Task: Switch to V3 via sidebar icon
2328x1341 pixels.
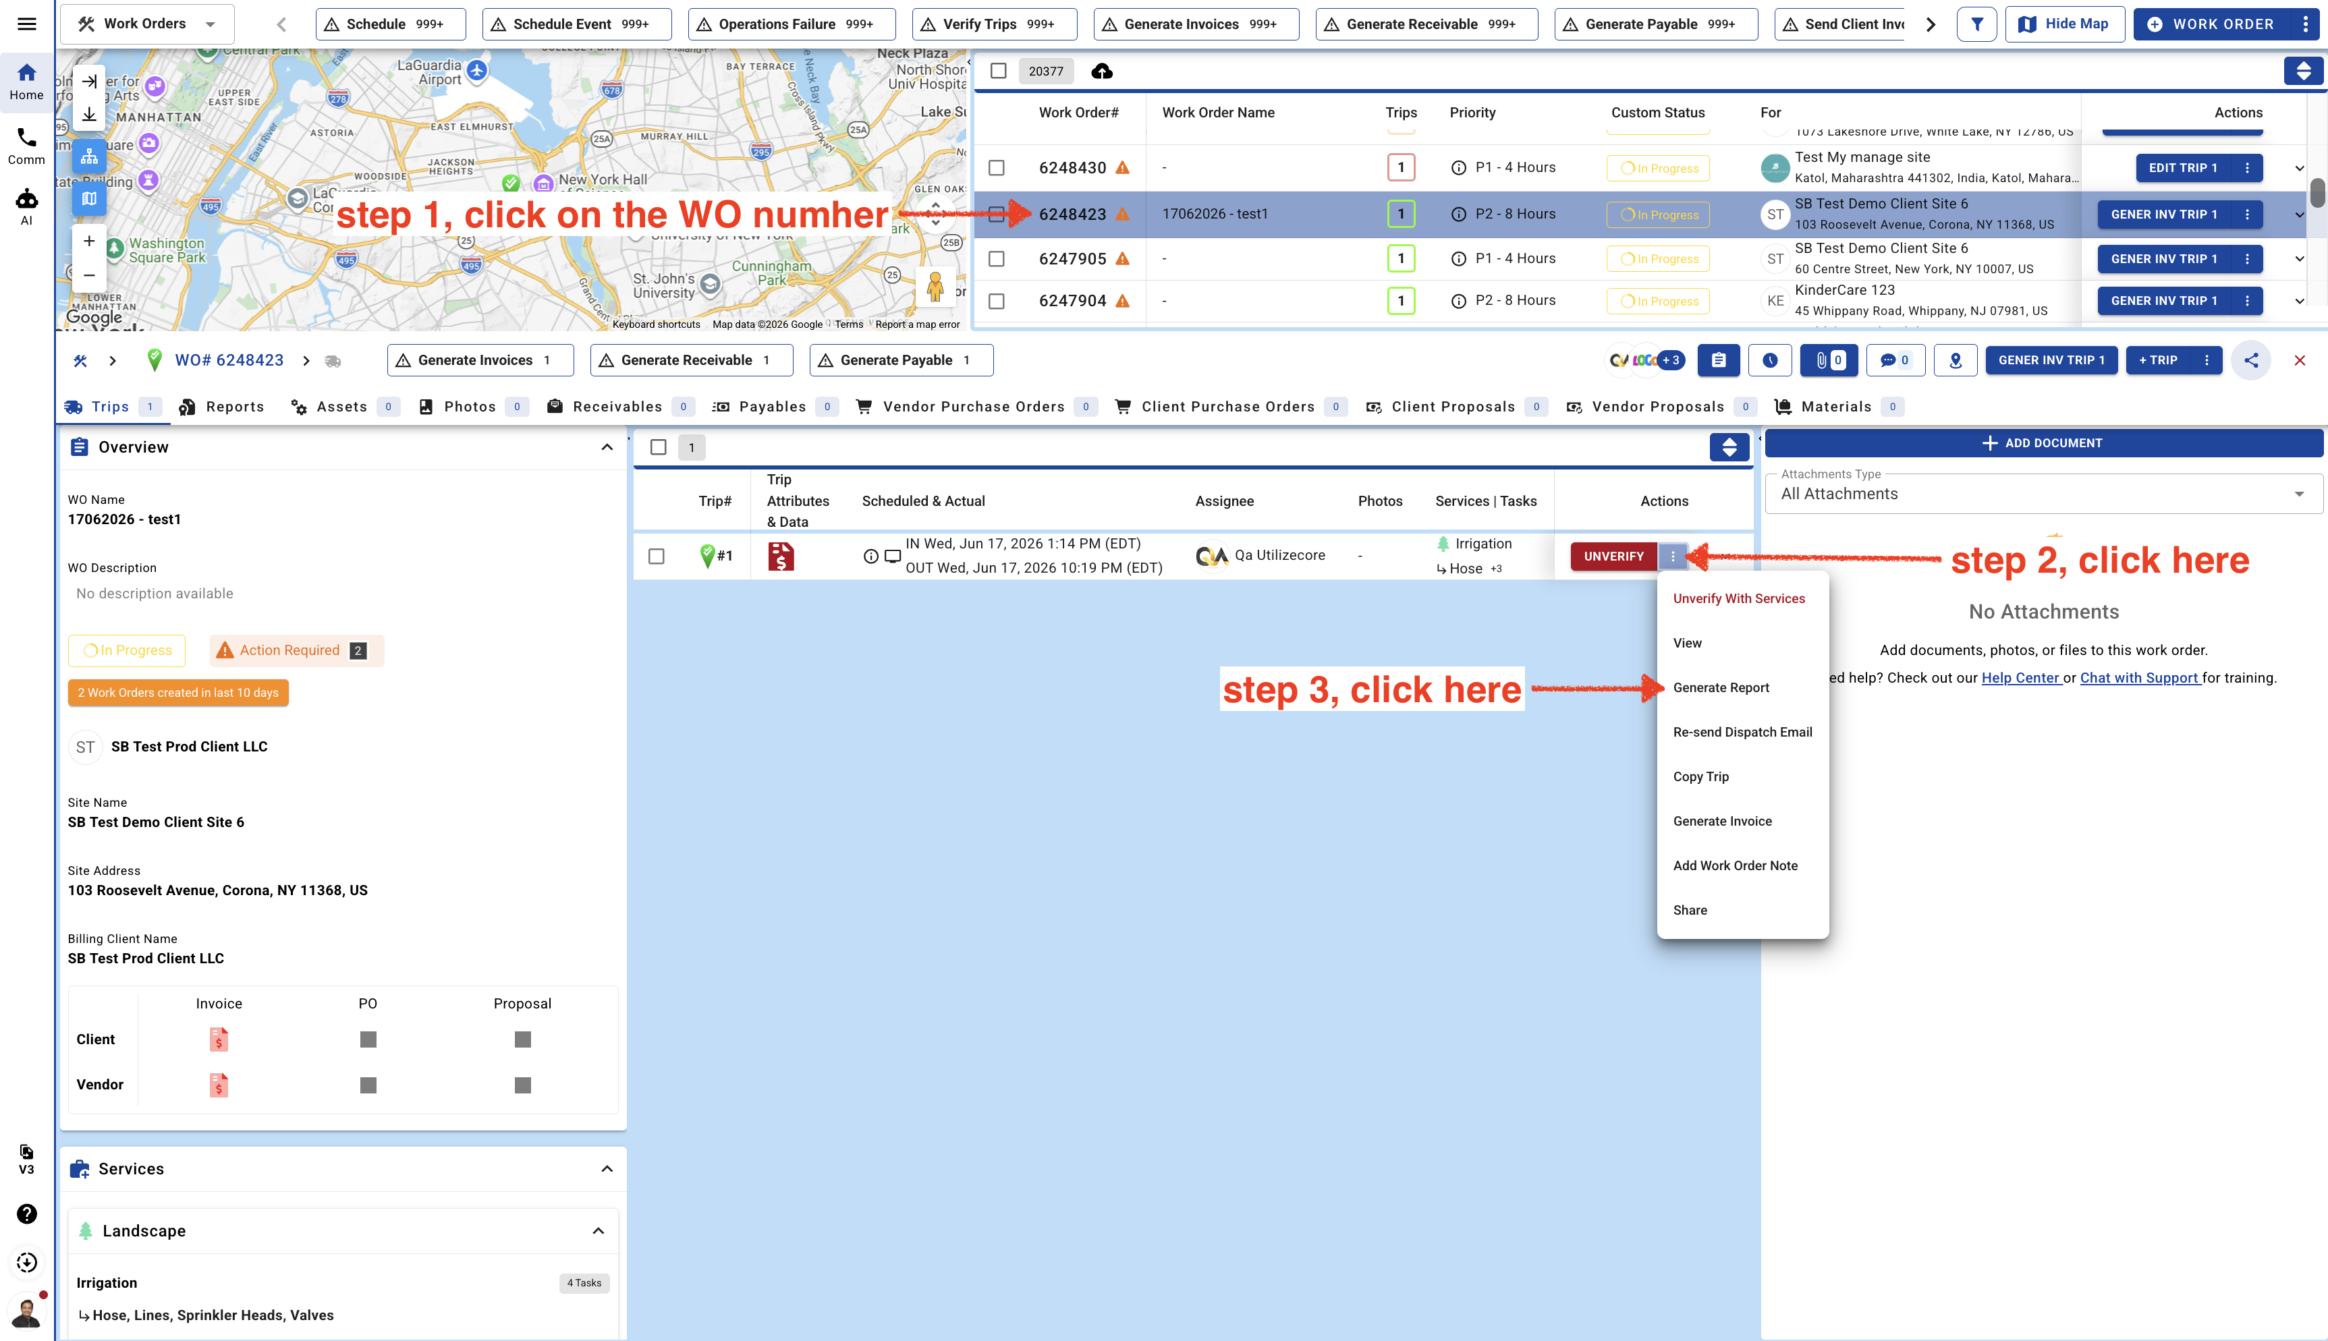Action: point(27,1159)
